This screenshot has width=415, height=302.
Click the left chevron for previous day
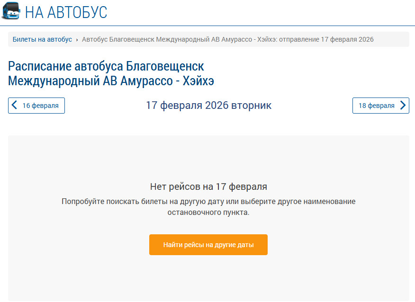pos(15,106)
